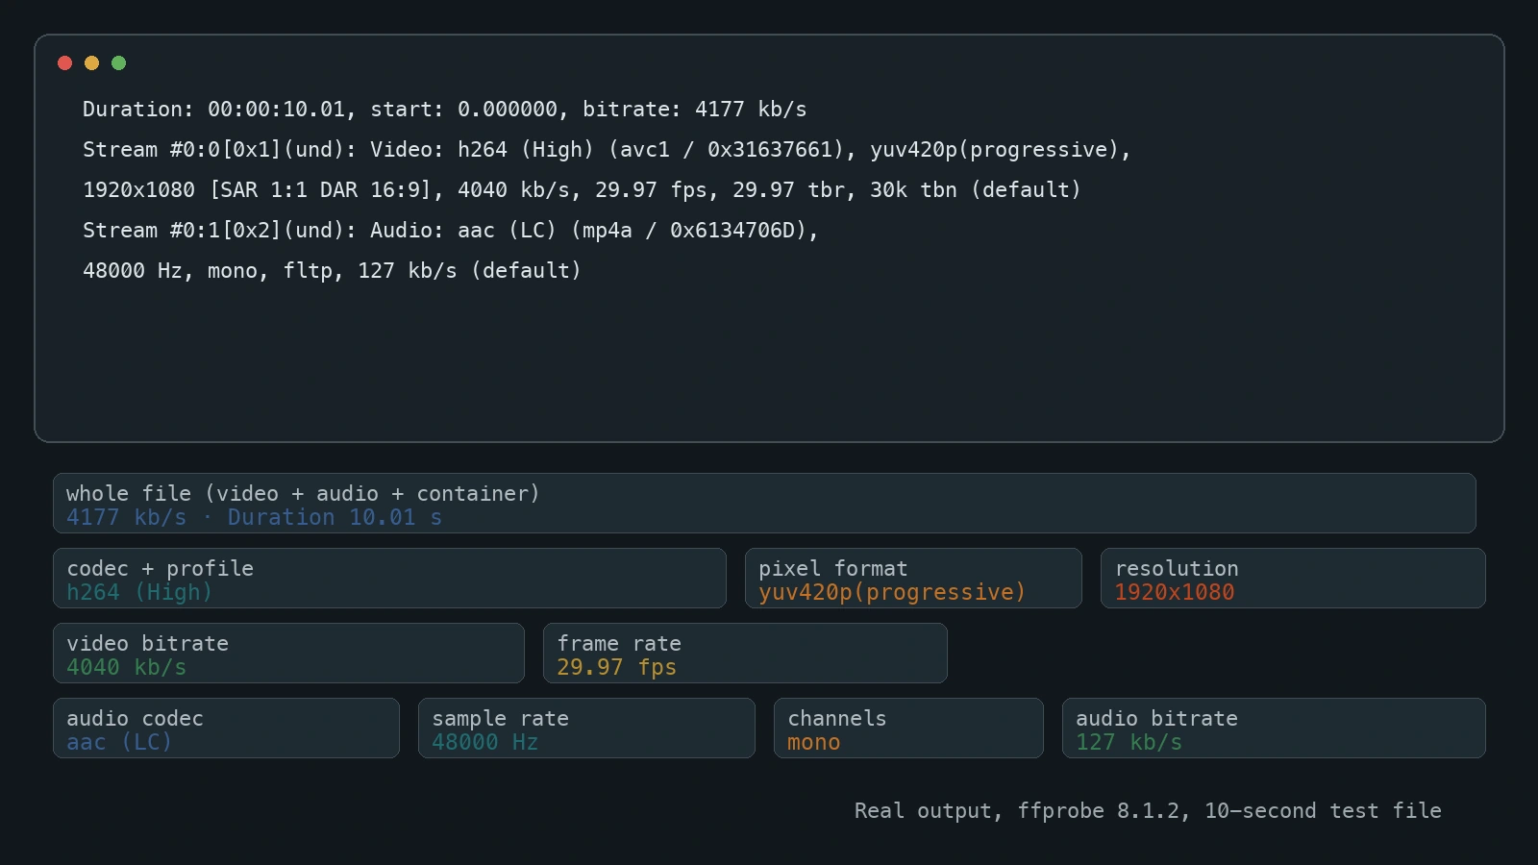Click the red close dot in terminal

[x=65, y=63]
